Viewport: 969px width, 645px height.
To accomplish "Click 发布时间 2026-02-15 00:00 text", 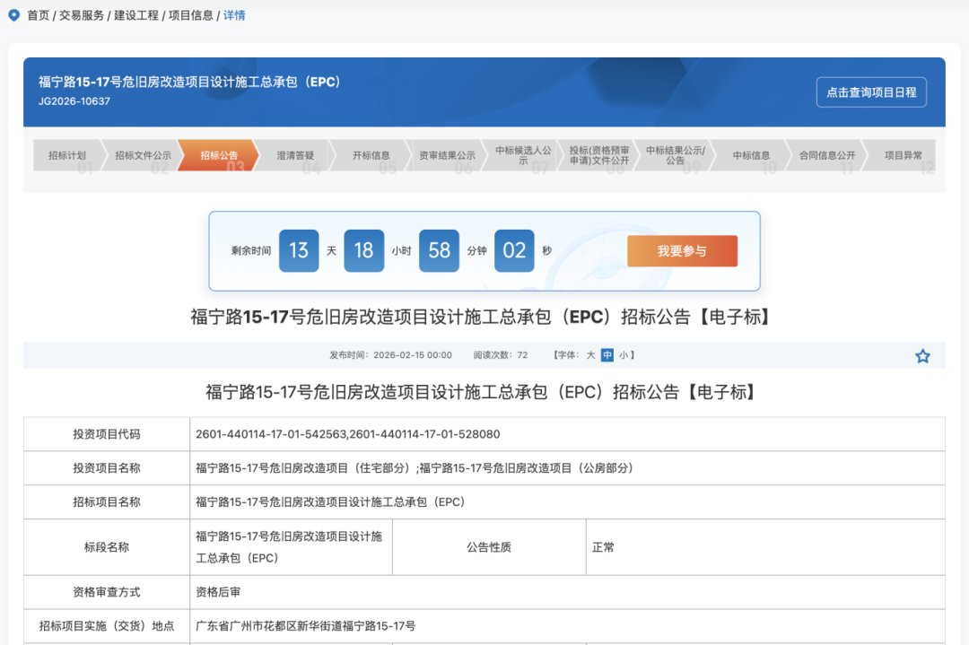I will click(390, 355).
